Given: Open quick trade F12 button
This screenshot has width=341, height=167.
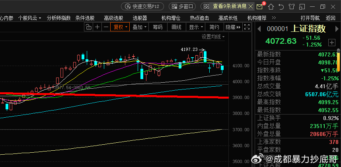Looking at the screenshot, I should (143, 6).
